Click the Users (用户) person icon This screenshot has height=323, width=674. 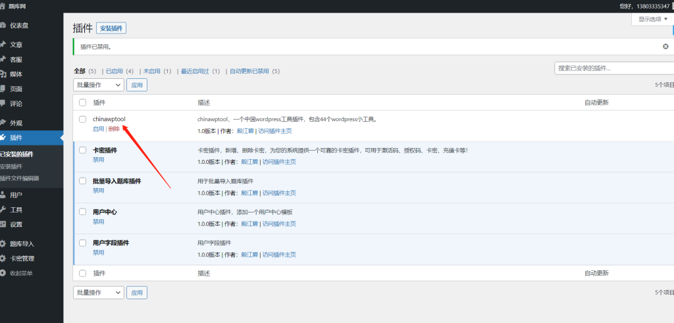coord(3,195)
